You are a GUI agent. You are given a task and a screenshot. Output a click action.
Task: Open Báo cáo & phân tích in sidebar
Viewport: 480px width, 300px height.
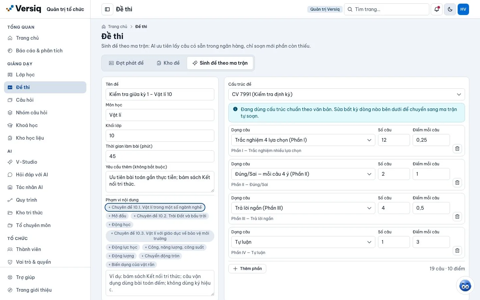pyautogui.click(x=45, y=51)
